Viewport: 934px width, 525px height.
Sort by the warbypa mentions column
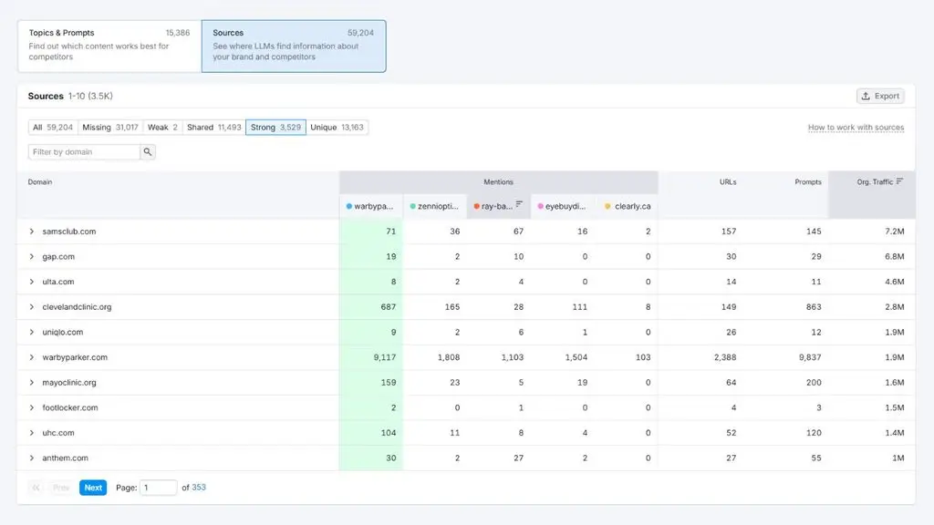coord(371,207)
